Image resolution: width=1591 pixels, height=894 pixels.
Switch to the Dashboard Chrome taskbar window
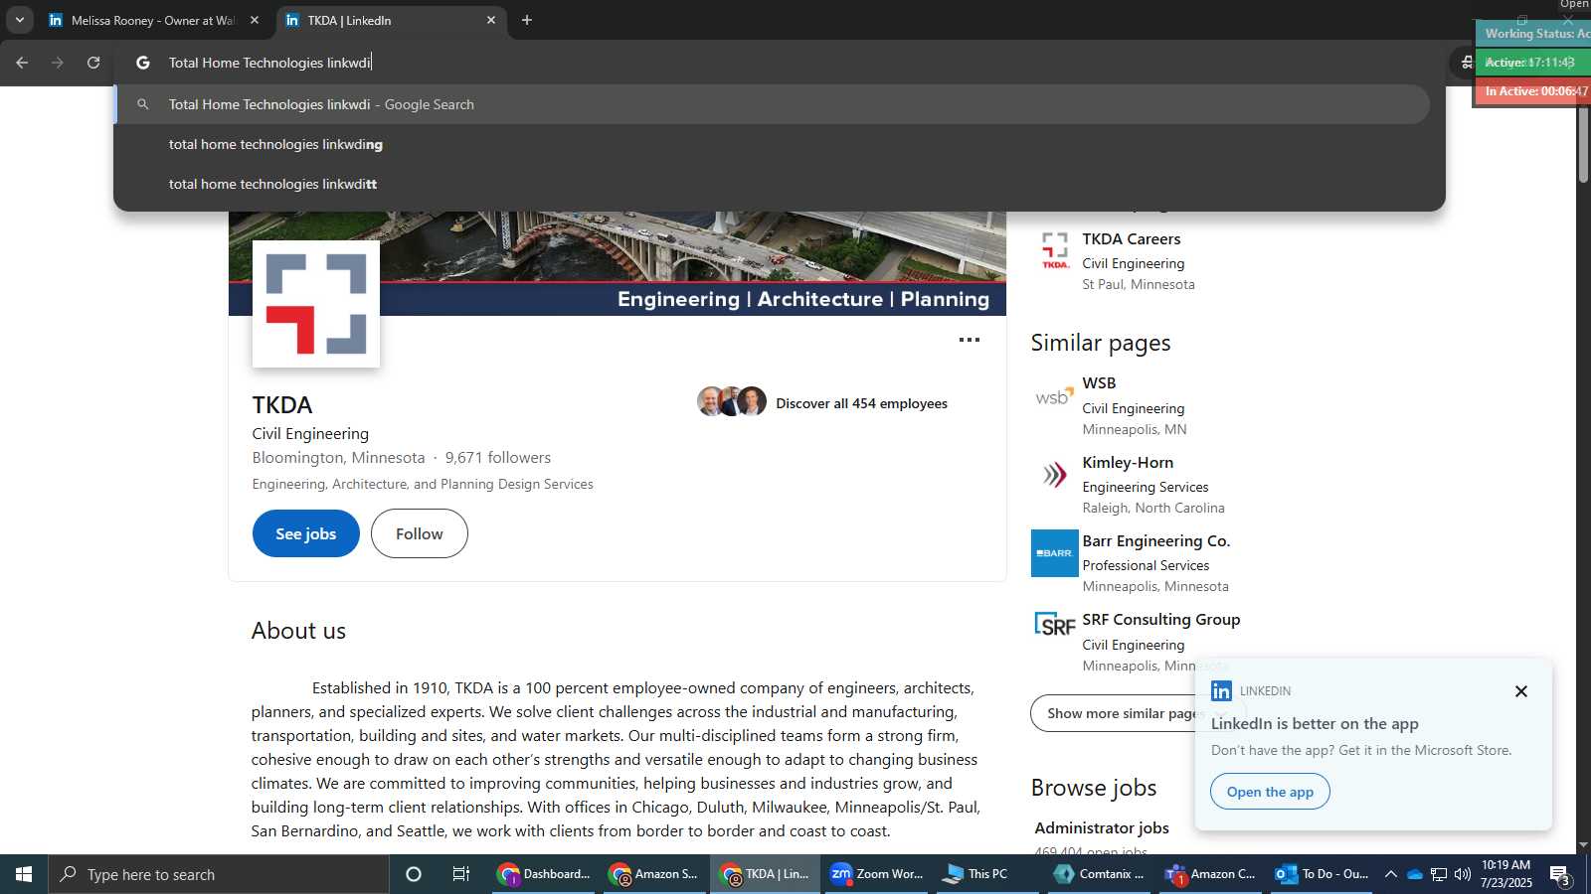pos(545,874)
